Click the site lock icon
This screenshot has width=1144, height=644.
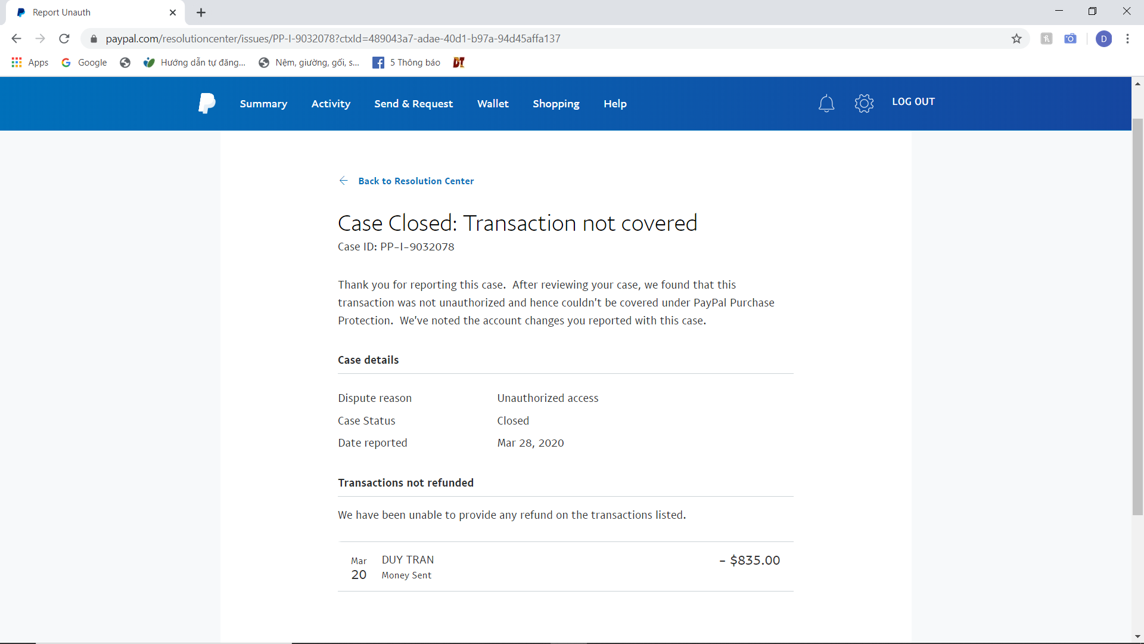94,39
